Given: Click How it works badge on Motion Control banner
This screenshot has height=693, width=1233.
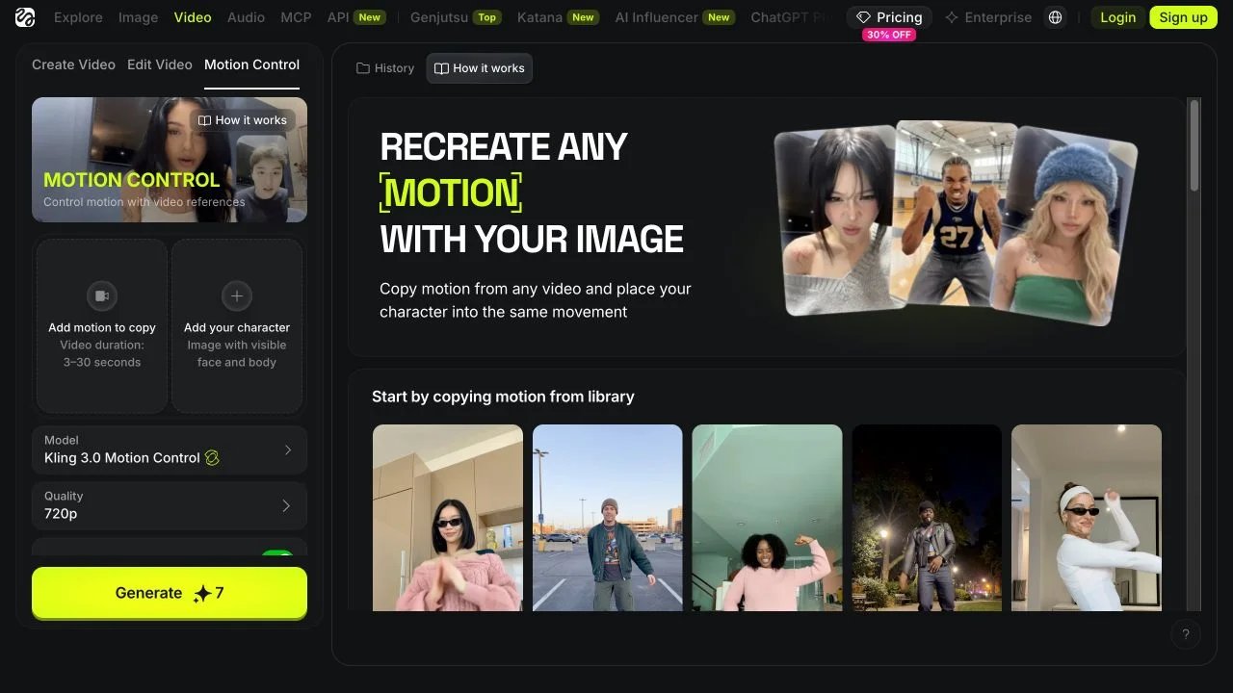Looking at the screenshot, I should pos(243,120).
